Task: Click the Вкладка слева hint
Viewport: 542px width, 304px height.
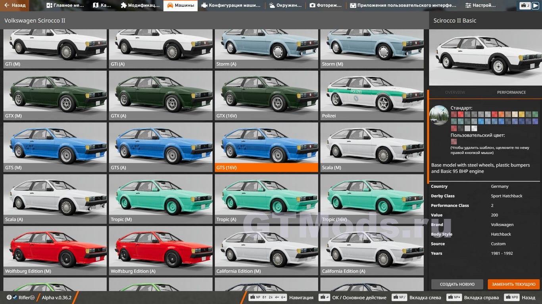Action: [417, 298]
